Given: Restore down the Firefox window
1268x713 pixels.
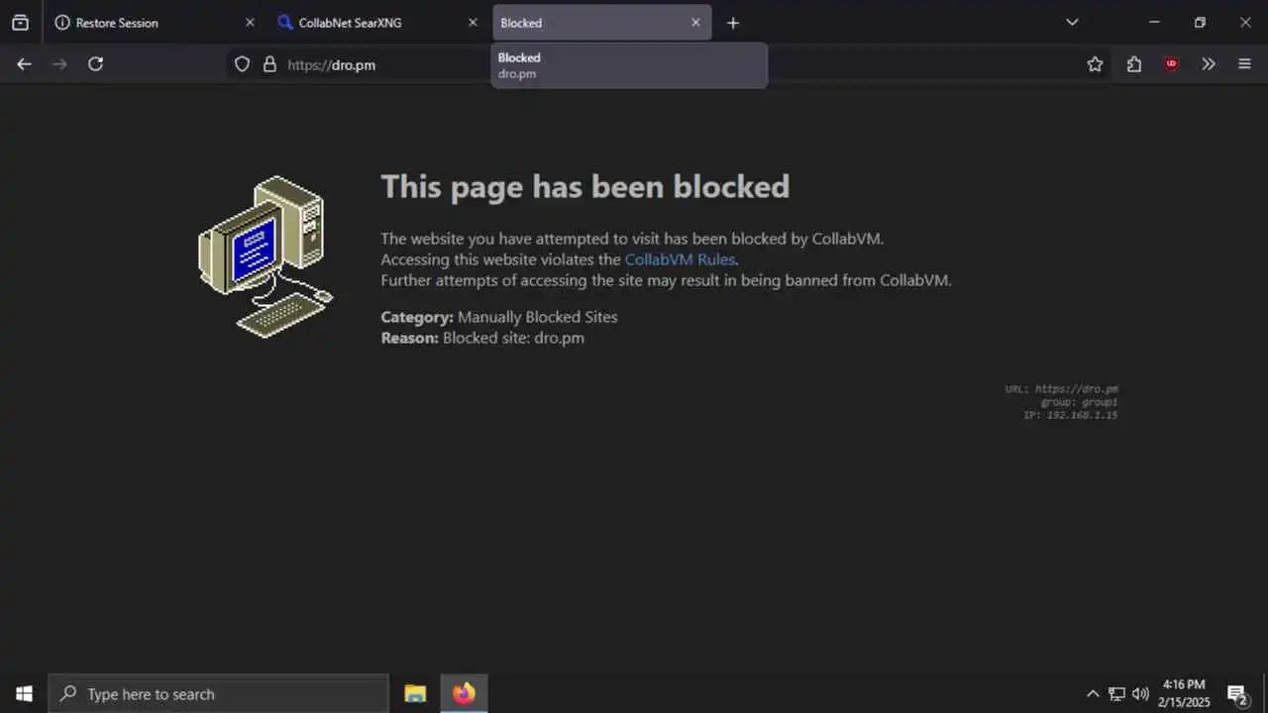Looking at the screenshot, I should coord(1200,22).
